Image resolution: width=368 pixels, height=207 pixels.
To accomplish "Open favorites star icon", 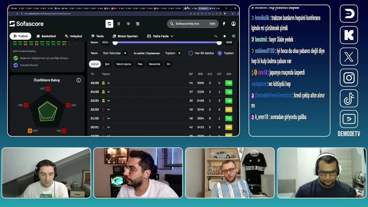I will pos(225,36).
